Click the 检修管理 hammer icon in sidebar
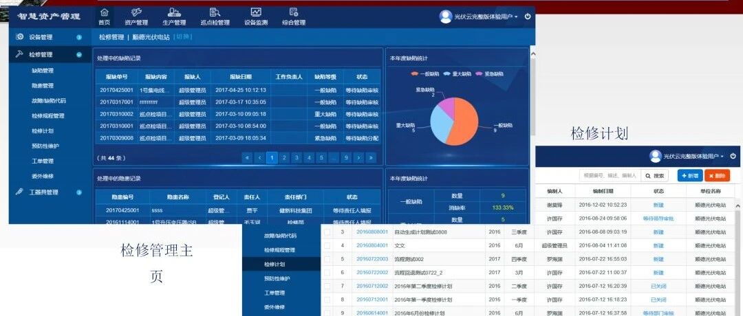This screenshot has height=316, width=743. point(20,54)
